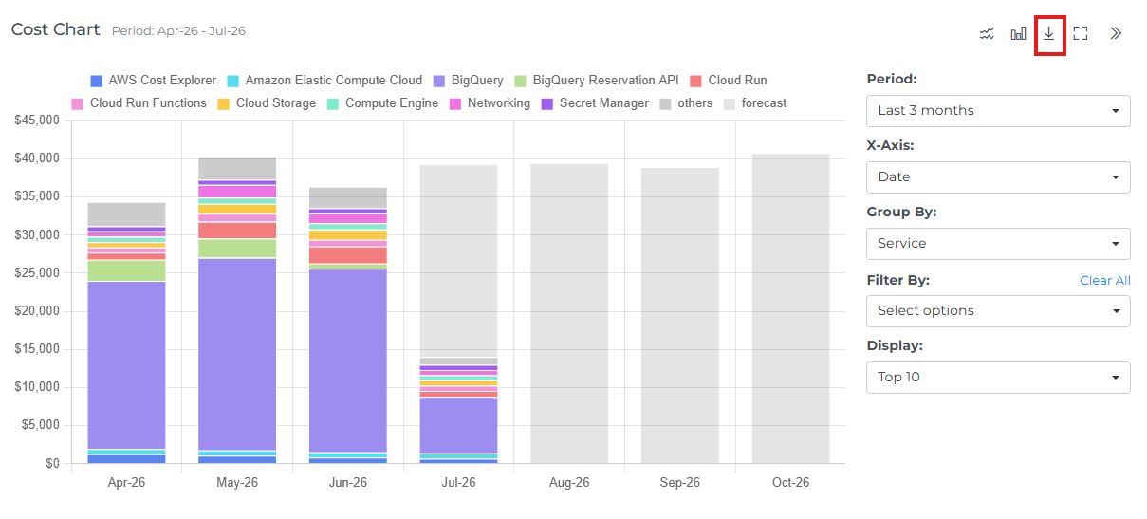Collapse the options panel with double-chevron

1116,34
